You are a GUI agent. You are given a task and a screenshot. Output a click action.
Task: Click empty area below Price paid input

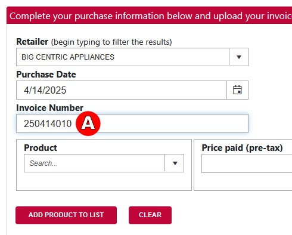243,181
